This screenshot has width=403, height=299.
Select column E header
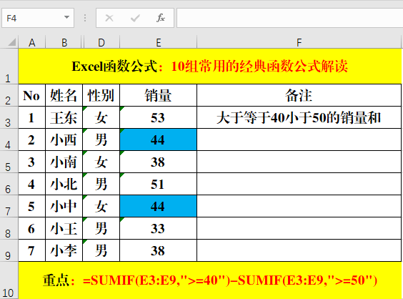tap(159, 42)
